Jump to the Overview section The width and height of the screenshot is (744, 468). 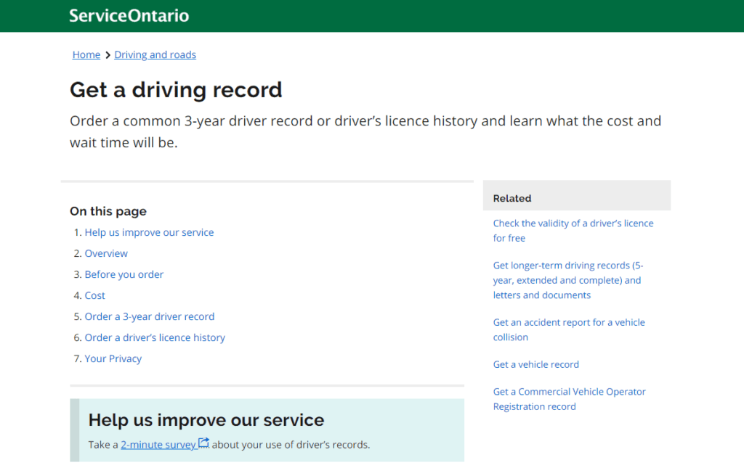[x=106, y=253]
